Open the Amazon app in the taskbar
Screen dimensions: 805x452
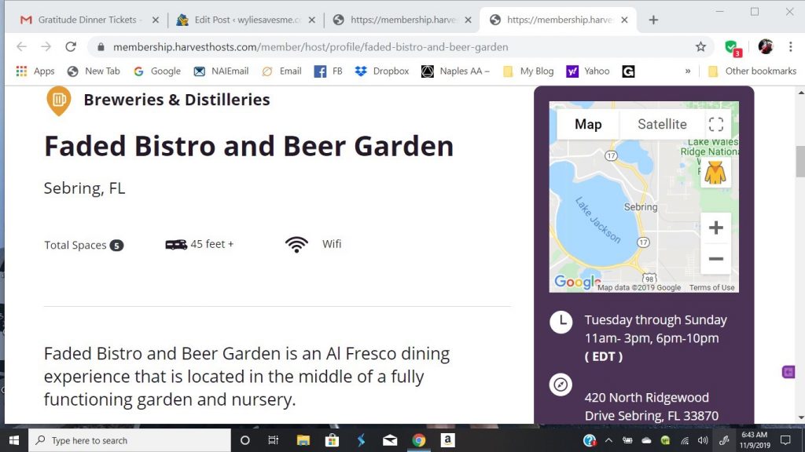tap(448, 440)
